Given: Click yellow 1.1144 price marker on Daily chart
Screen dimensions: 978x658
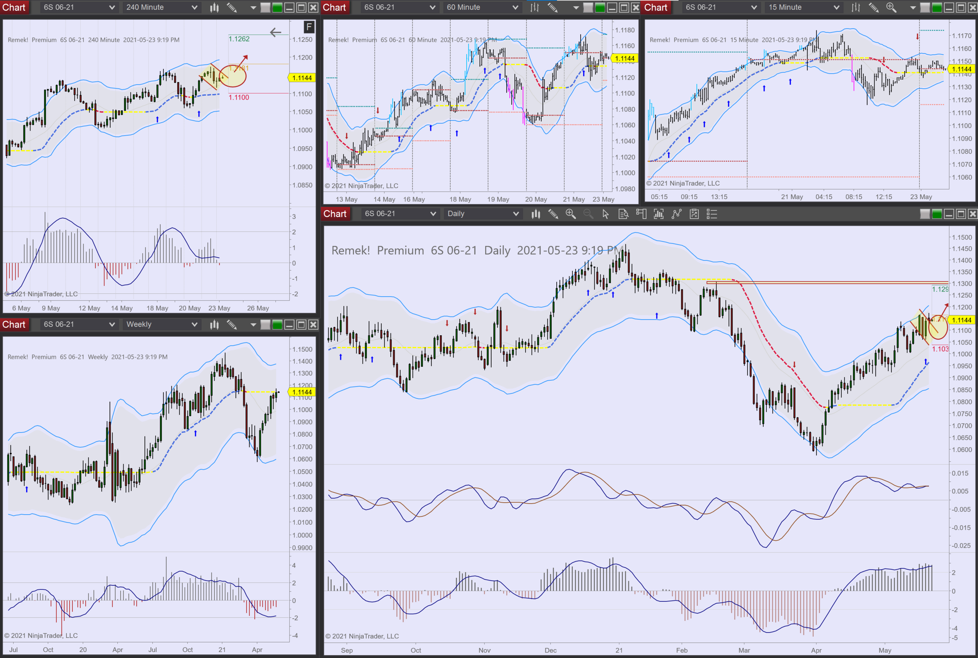Looking at the screenshot, I should point(961,320).
